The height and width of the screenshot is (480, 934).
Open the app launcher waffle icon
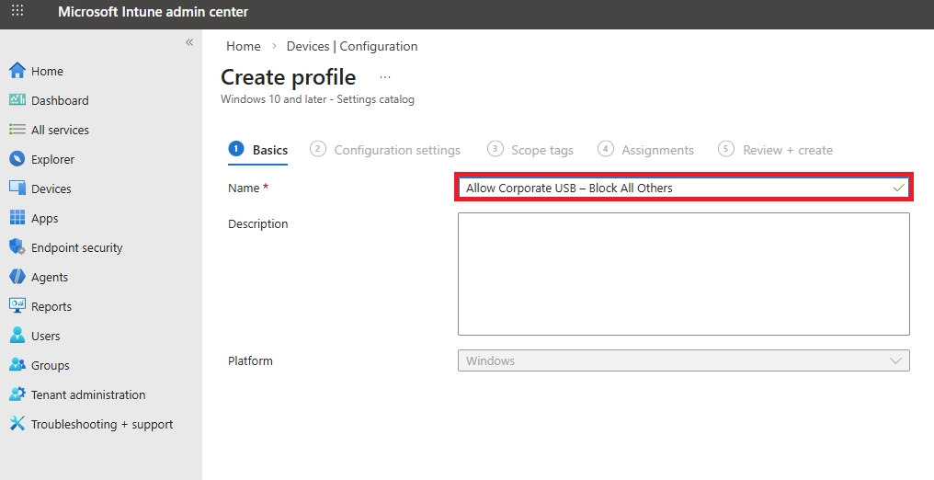click(x=17, y=10)
